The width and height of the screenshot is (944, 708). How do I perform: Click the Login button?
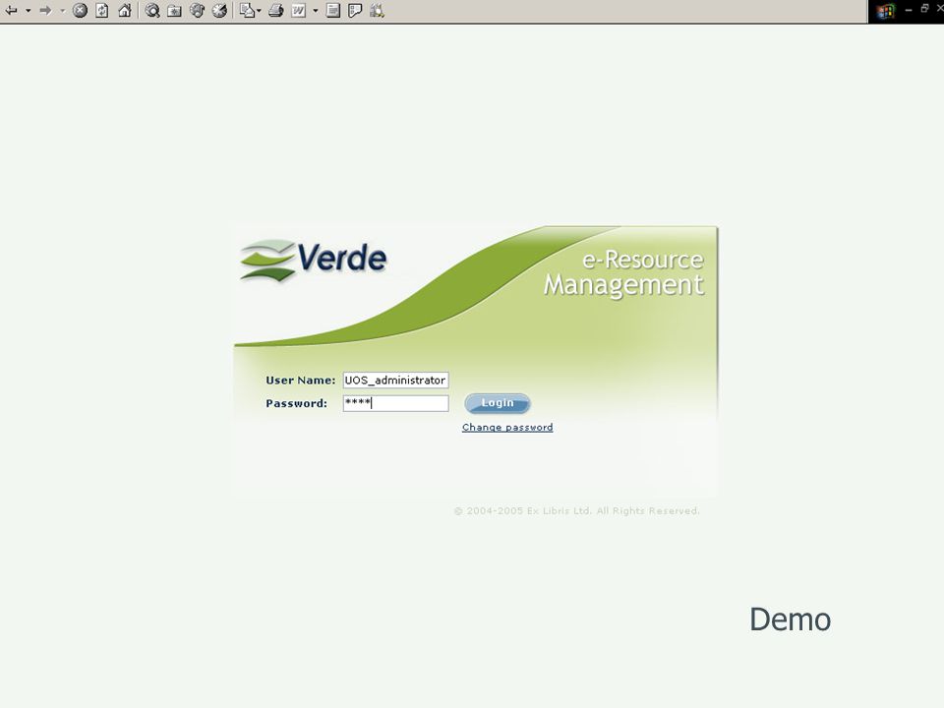coord(498,403)
